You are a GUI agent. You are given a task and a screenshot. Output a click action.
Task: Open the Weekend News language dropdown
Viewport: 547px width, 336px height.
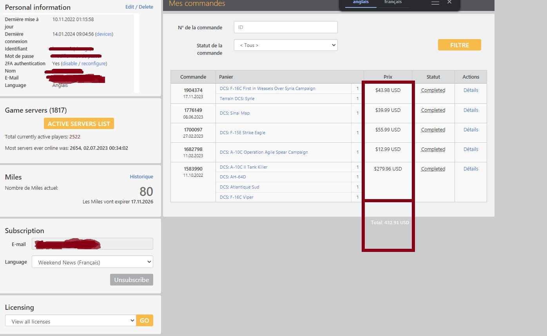click(92, 262)
